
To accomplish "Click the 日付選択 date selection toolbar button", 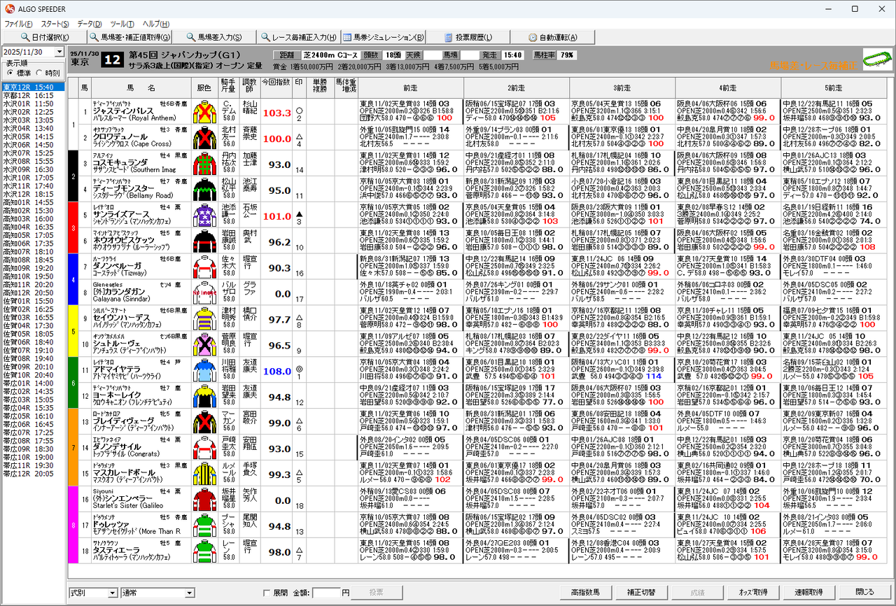I will pyautogui.click(x=44, y=37).
